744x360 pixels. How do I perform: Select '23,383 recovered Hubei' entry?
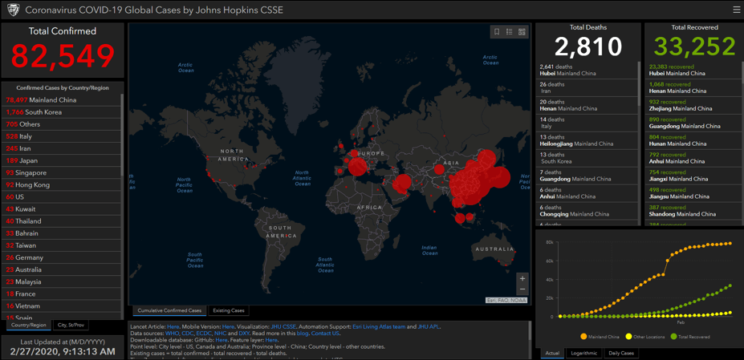pos(693,71)
